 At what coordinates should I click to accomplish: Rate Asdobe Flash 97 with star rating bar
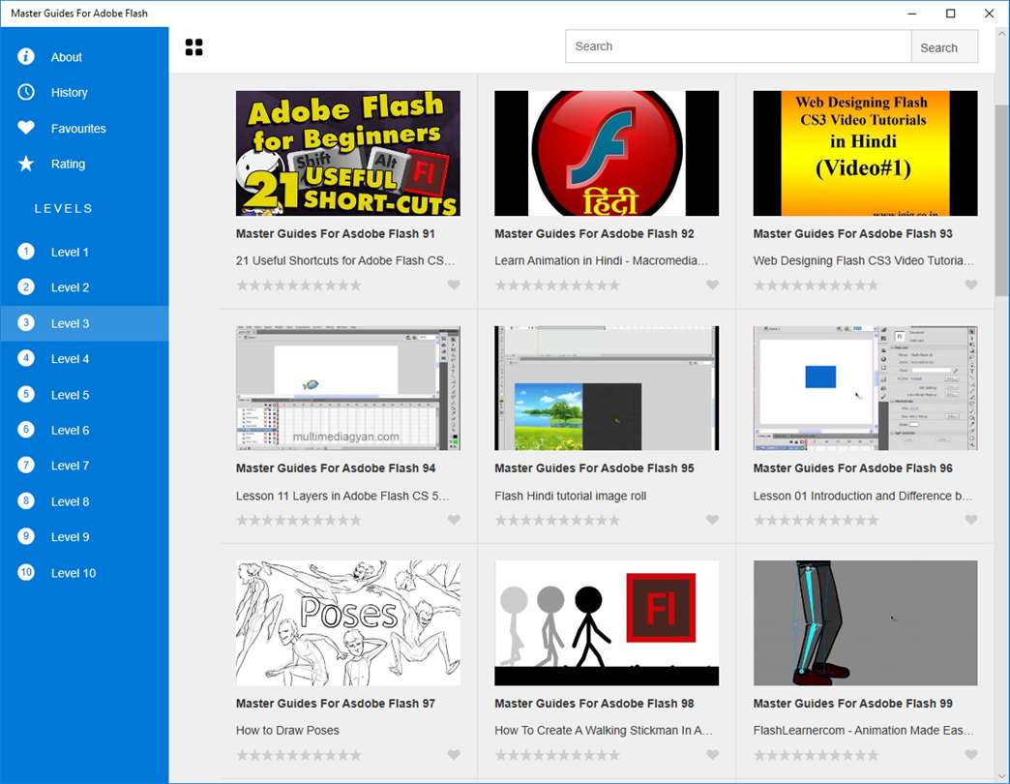pos(299,754)
